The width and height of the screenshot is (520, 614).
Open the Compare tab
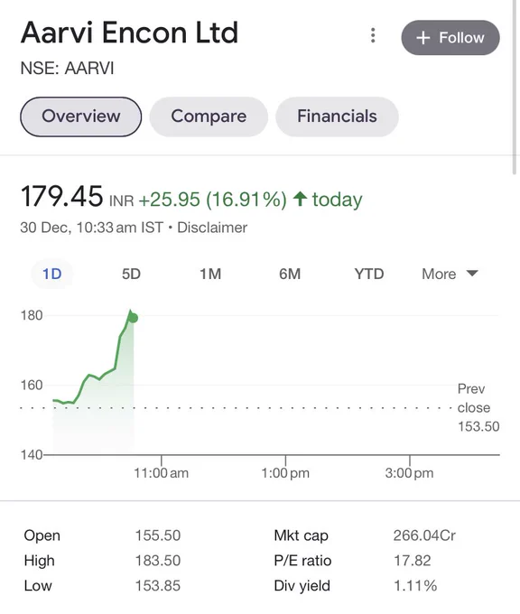(x=209, y=116)
